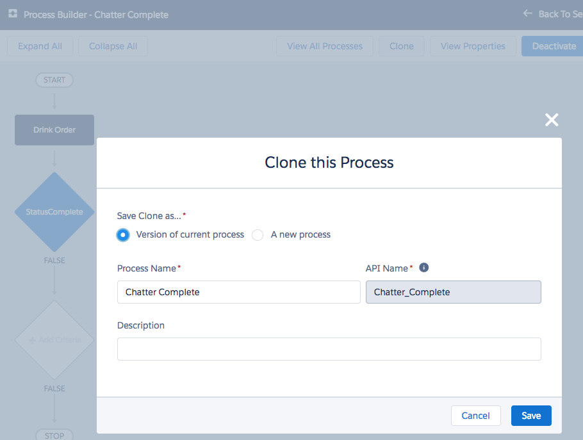Select the Drink Order object node
Viewport: 583px width, 440px height.
[54, 130]
